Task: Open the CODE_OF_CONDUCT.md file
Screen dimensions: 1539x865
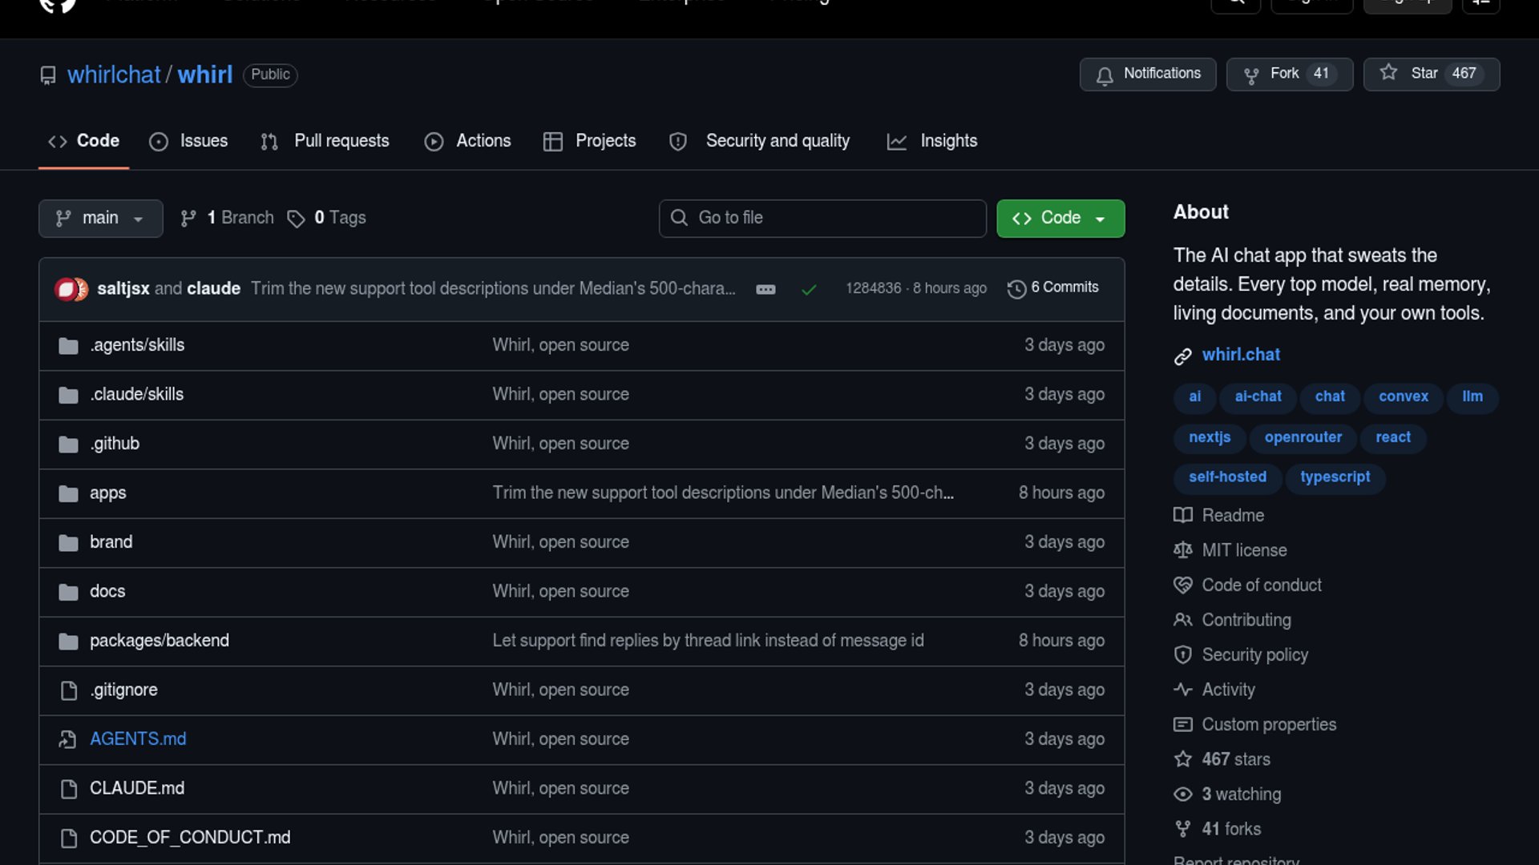Action: pos(190,838)
